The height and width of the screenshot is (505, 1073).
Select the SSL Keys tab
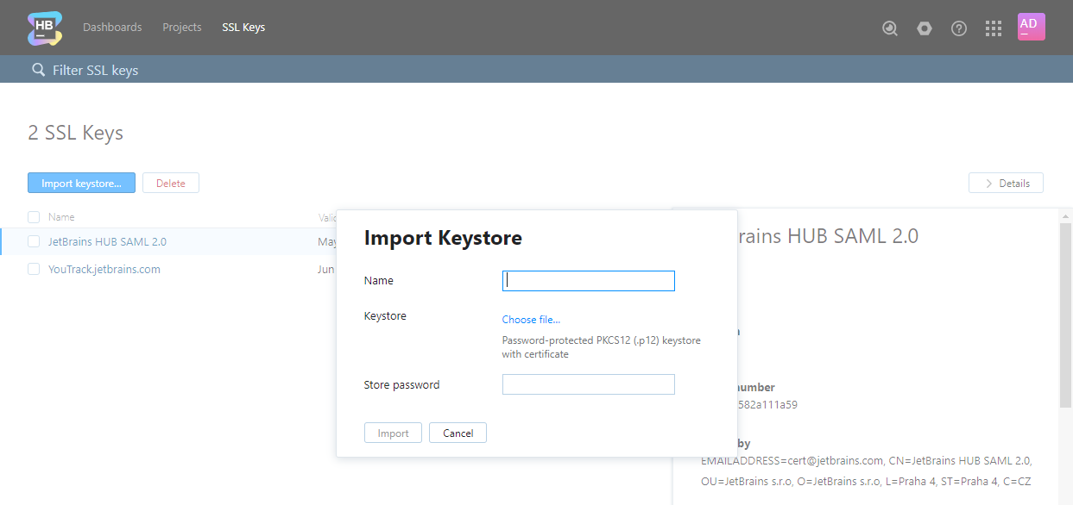(x=243, y=27)
